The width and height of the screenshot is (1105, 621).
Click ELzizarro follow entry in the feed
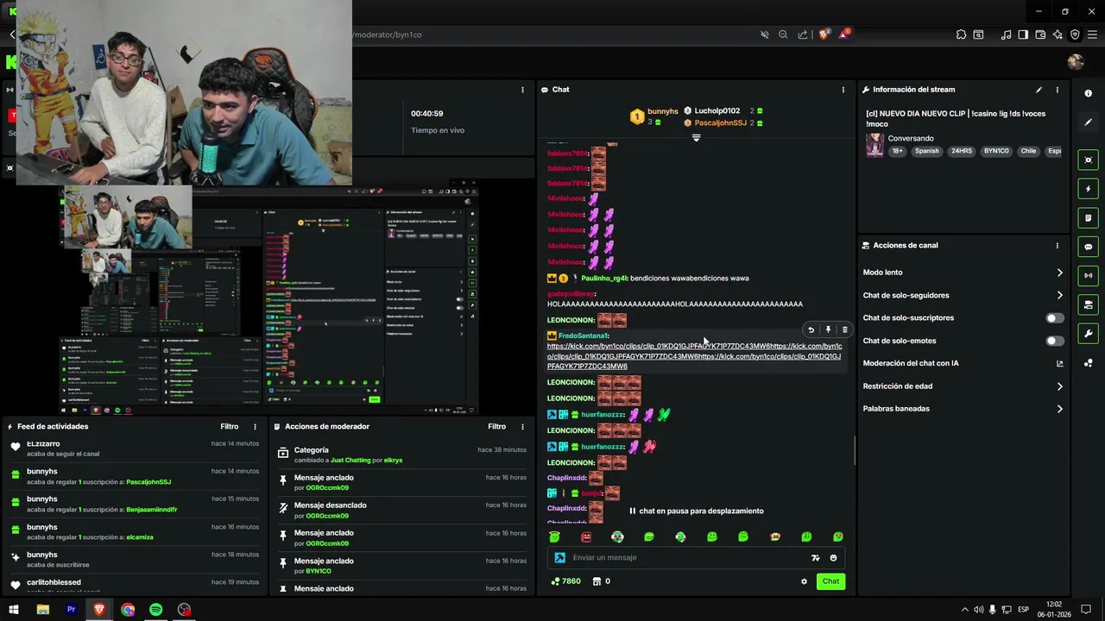point(134,448)
